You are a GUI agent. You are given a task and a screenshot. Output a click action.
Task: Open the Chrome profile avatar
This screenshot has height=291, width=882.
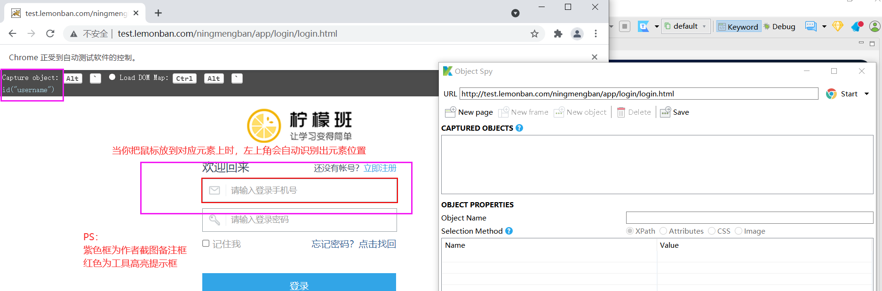577,33
